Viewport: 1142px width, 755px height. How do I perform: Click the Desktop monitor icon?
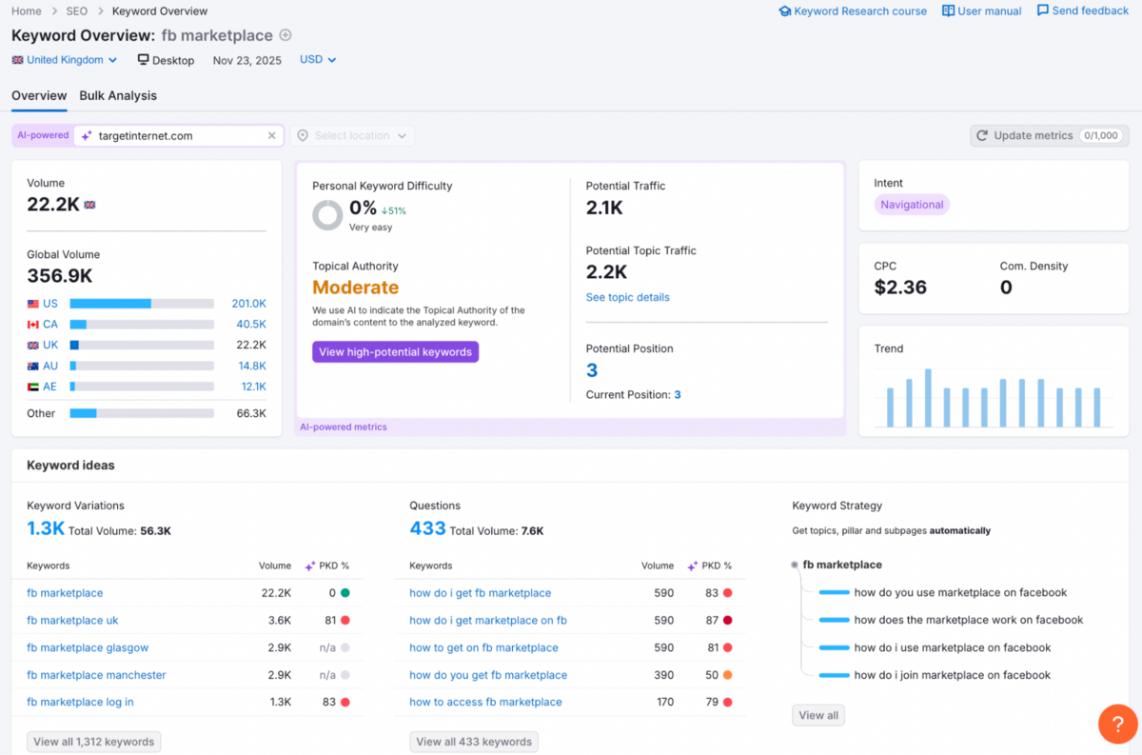pos(144,60)
